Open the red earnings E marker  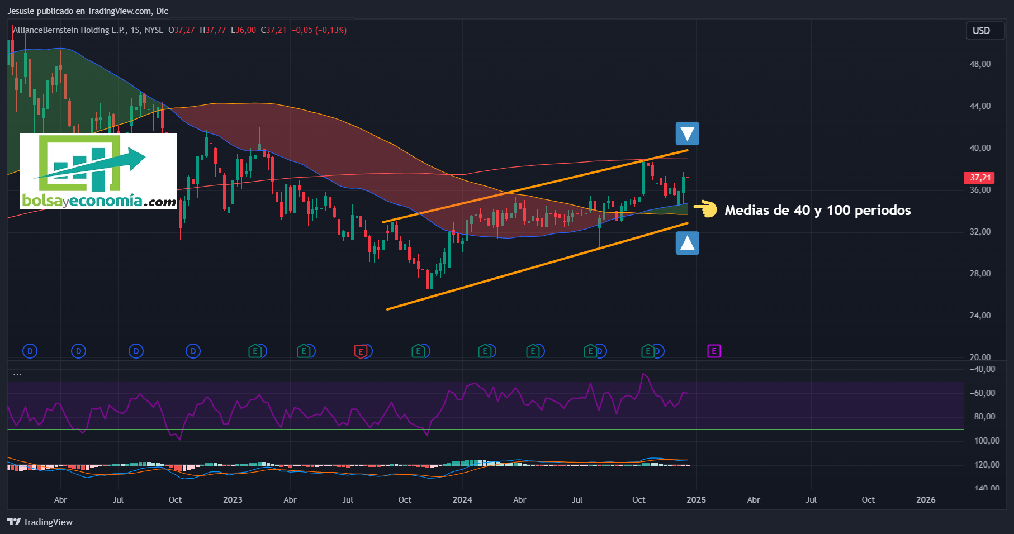(x=361, y=351)
